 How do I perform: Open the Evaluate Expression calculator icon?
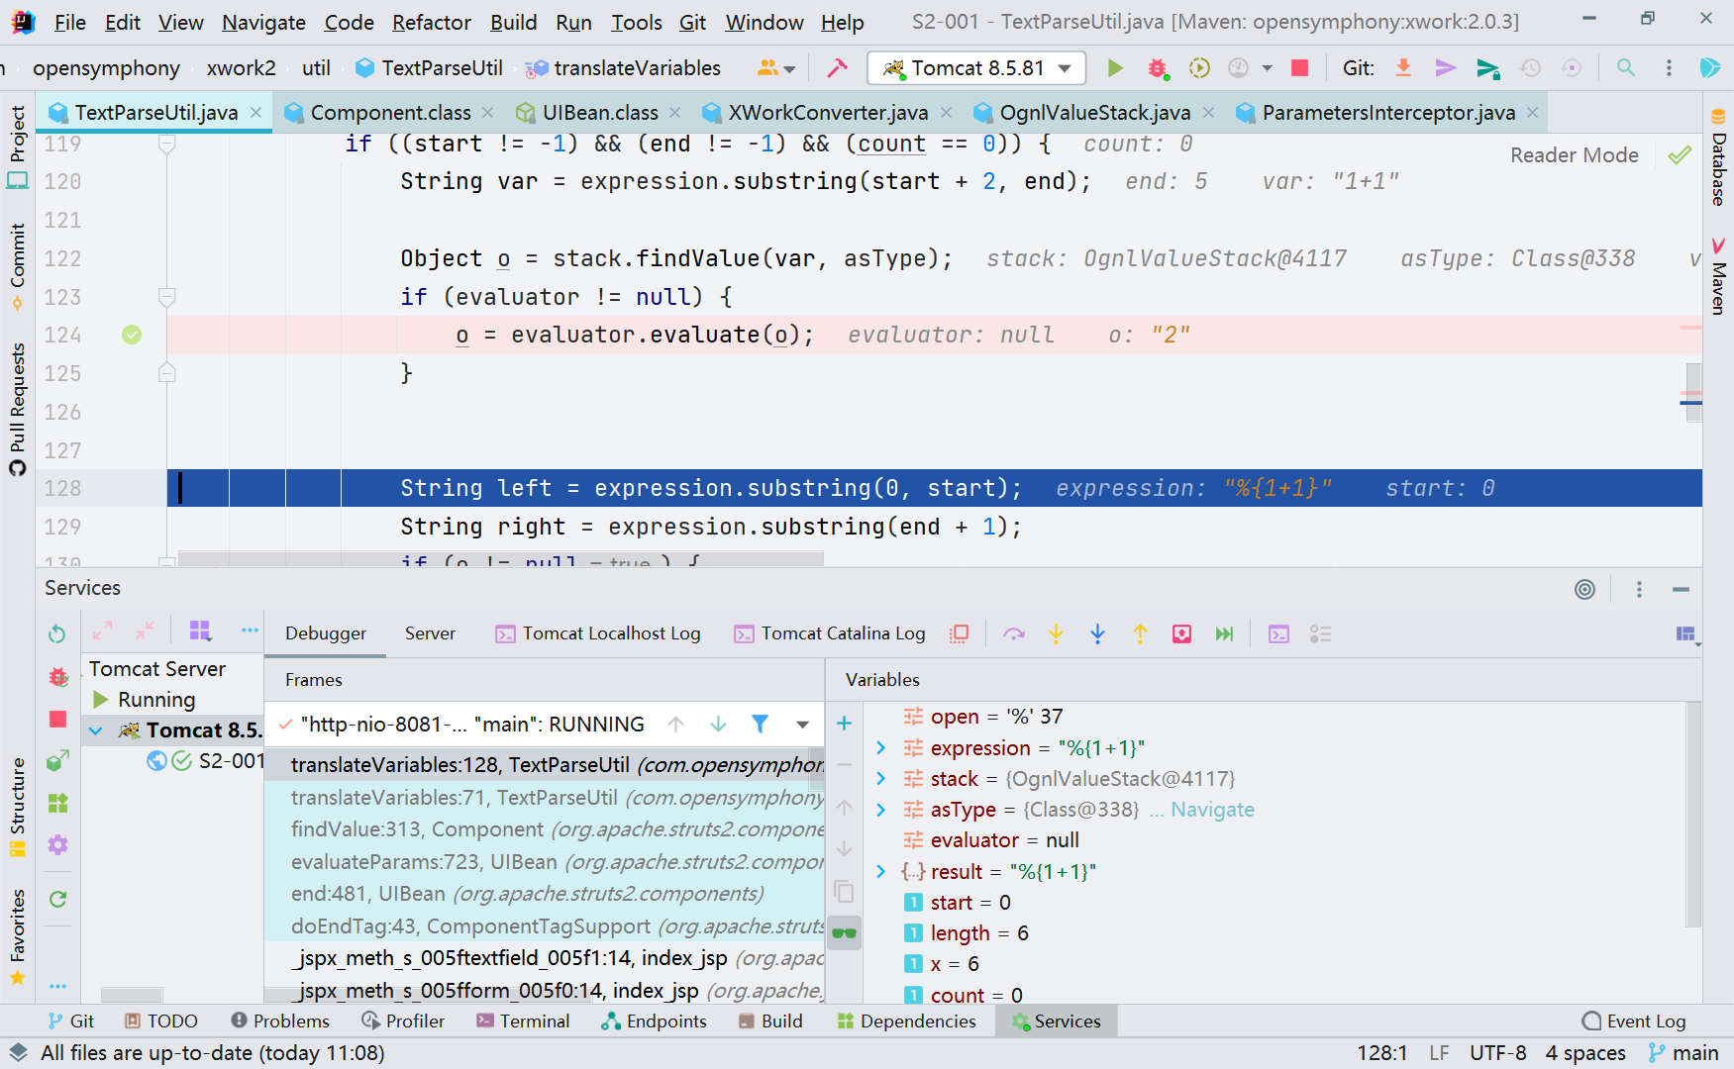(x=1278, y=633)
